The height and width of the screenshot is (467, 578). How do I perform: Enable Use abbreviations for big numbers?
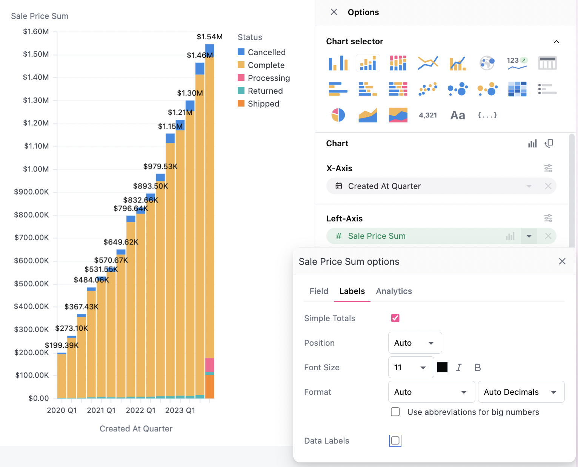pyautogui.click(x=395, y=412)
